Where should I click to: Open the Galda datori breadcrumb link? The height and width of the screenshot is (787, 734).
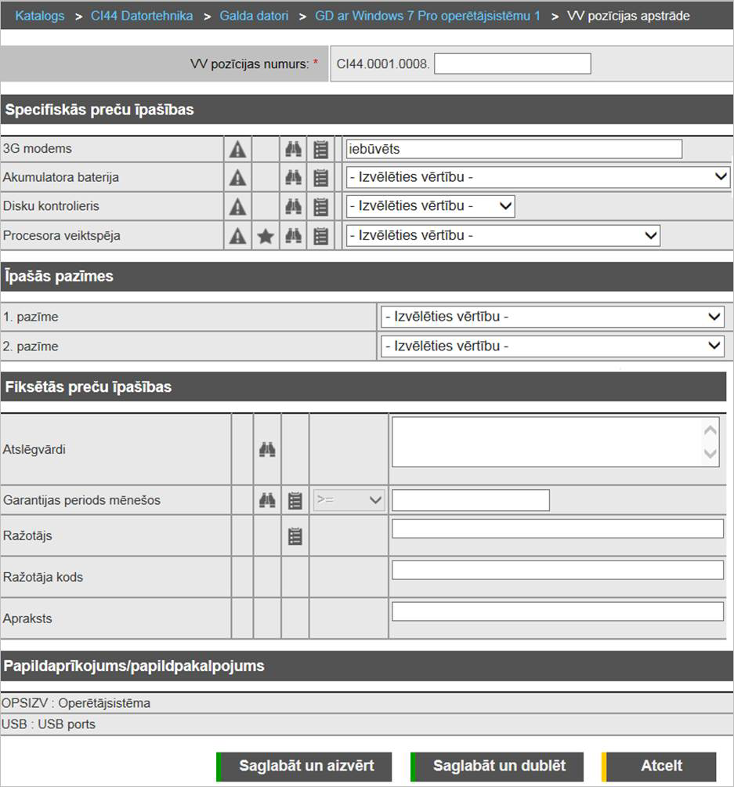pos(254,16)
